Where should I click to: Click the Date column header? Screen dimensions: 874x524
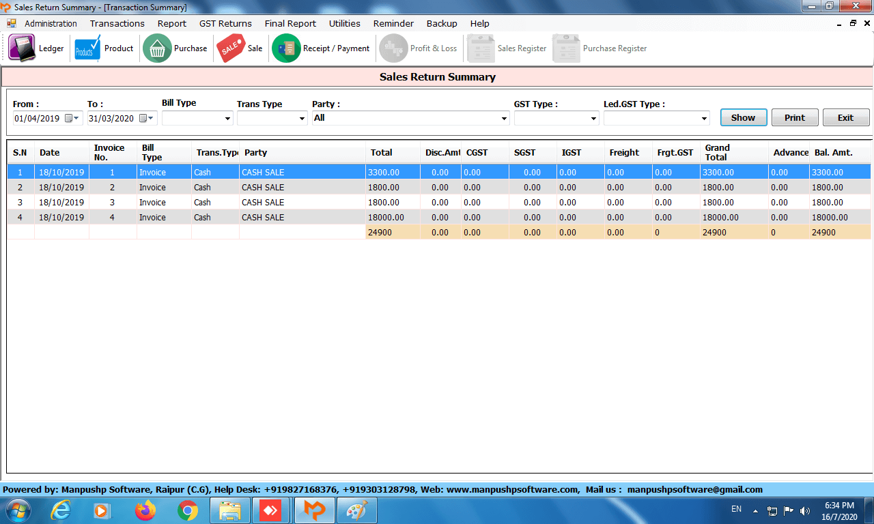coord(61,153)
